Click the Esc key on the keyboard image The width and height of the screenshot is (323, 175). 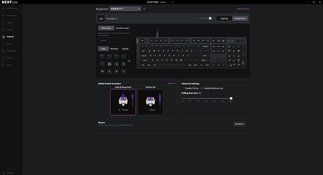pos(142,41)
